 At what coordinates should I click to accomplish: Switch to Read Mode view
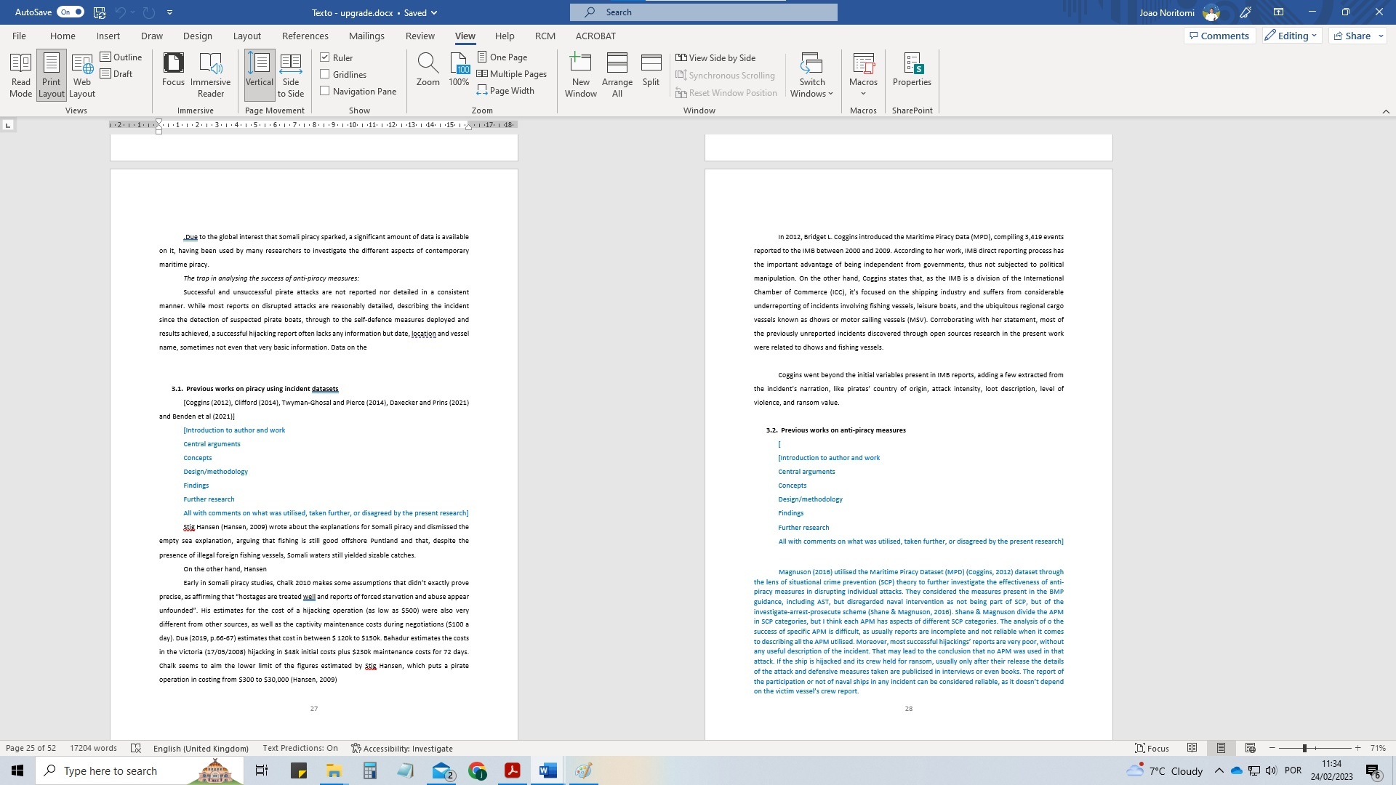[20, 74]
